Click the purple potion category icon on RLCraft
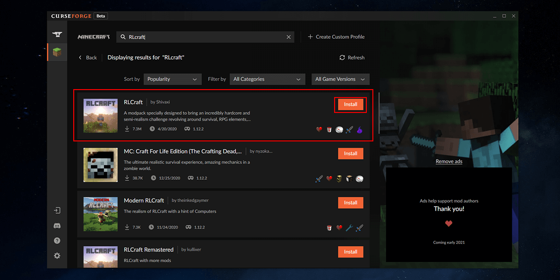This screenshot has height=280, width=560. coord(359,130)
